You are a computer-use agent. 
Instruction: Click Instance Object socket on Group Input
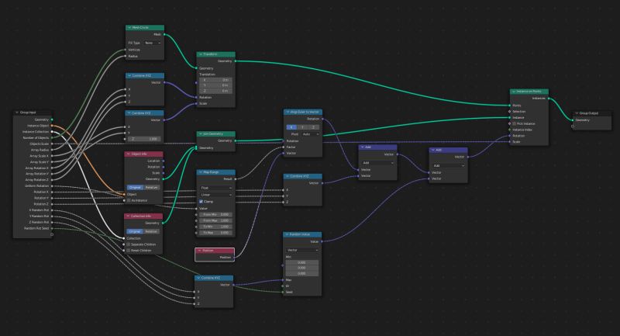pyautogui.click(x=52, y=126)
